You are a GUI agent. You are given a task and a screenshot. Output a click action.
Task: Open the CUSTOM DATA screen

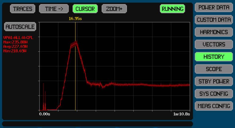(x=214, y=20)
